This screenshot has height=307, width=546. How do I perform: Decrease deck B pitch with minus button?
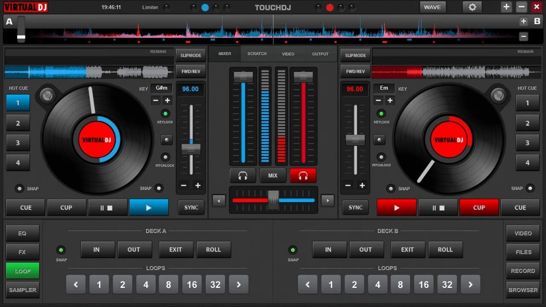pyautogui.click(x=348, y=185)
